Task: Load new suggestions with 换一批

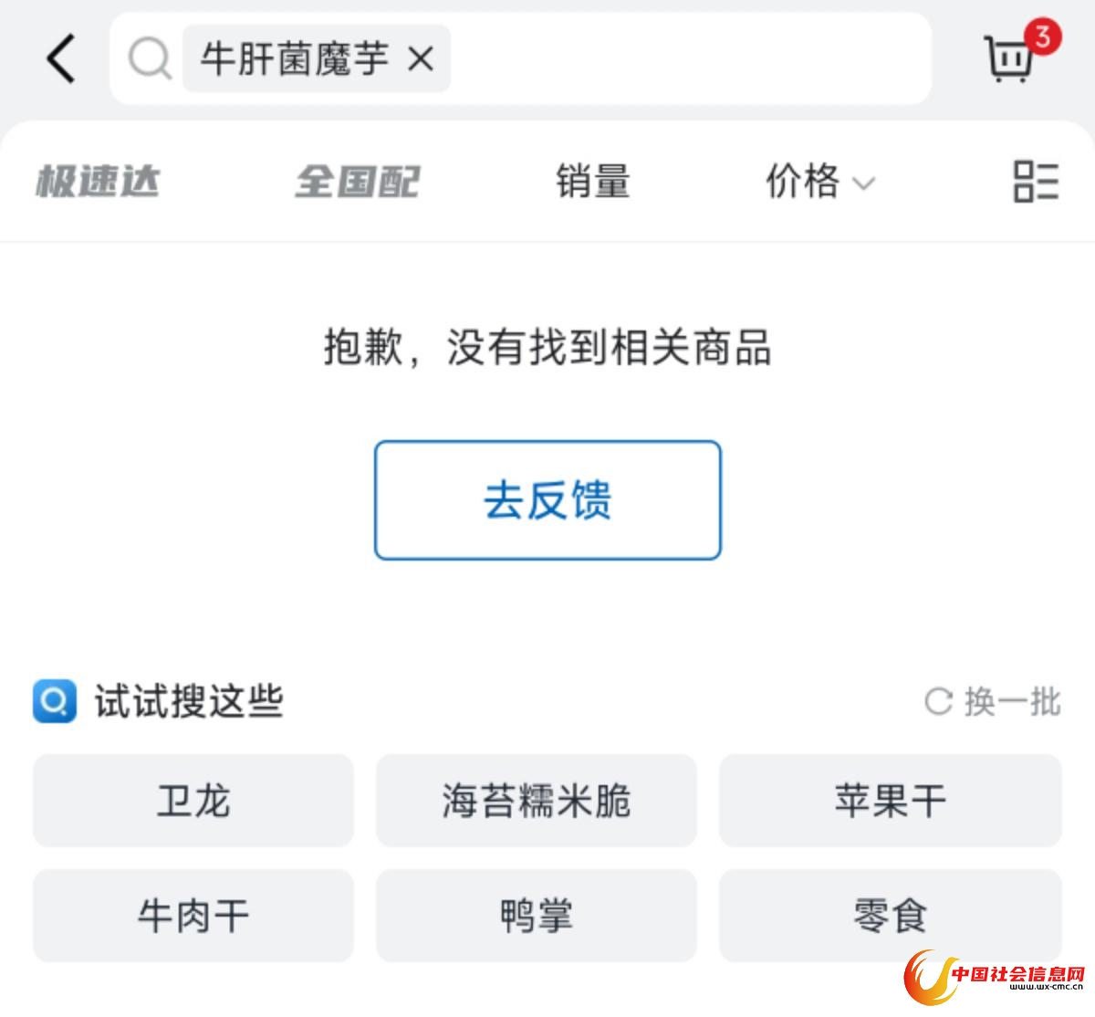Action: point(993,701)
